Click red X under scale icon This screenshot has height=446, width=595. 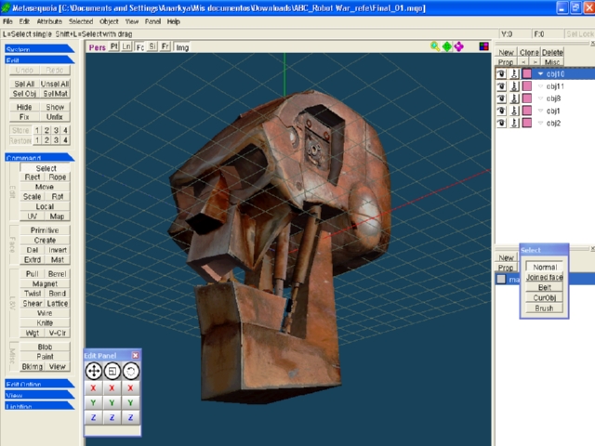(112, 388)
